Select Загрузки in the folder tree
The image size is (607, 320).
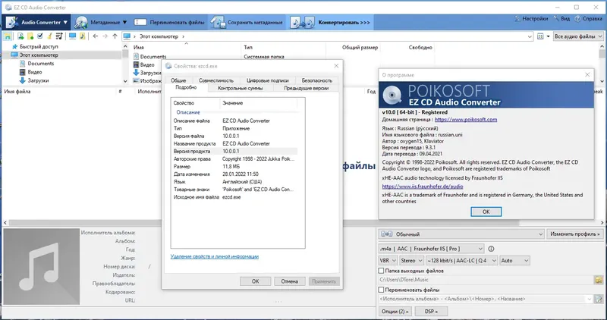tap(38, 80)
